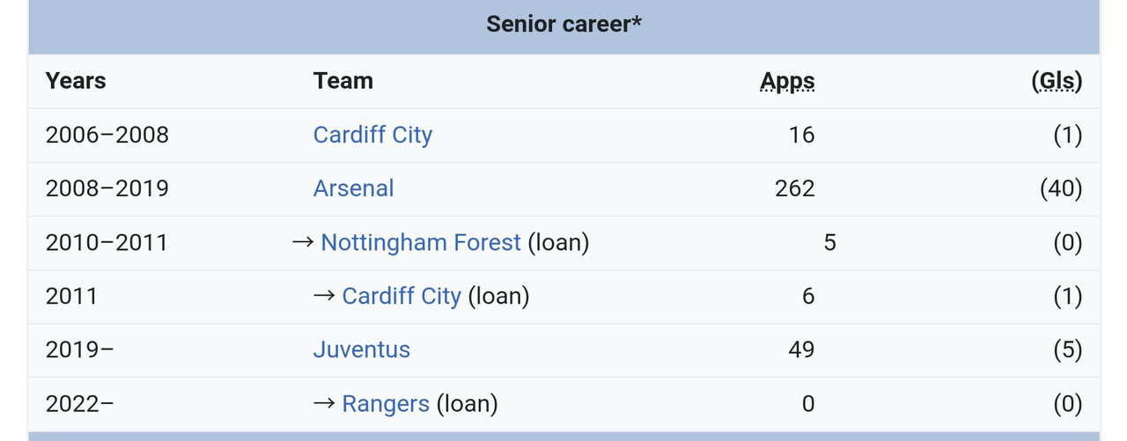Click the Gls column header abbreviation
1127x441 pixels.
tap(1057, 81)
